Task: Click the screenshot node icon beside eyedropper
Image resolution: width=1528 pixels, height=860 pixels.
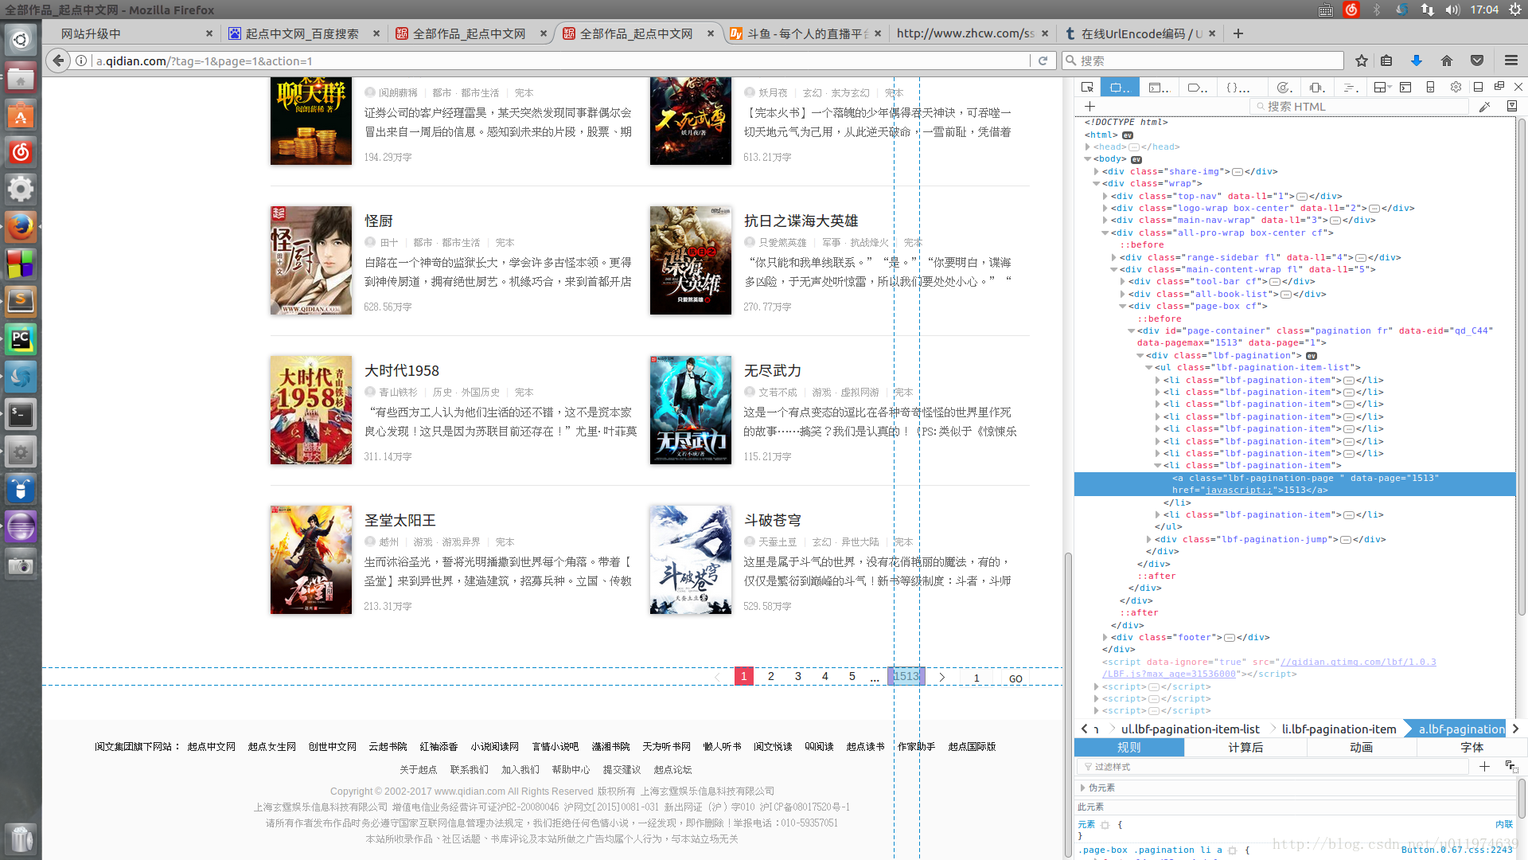Action: pyautogui.click(x=1511, y=106)
